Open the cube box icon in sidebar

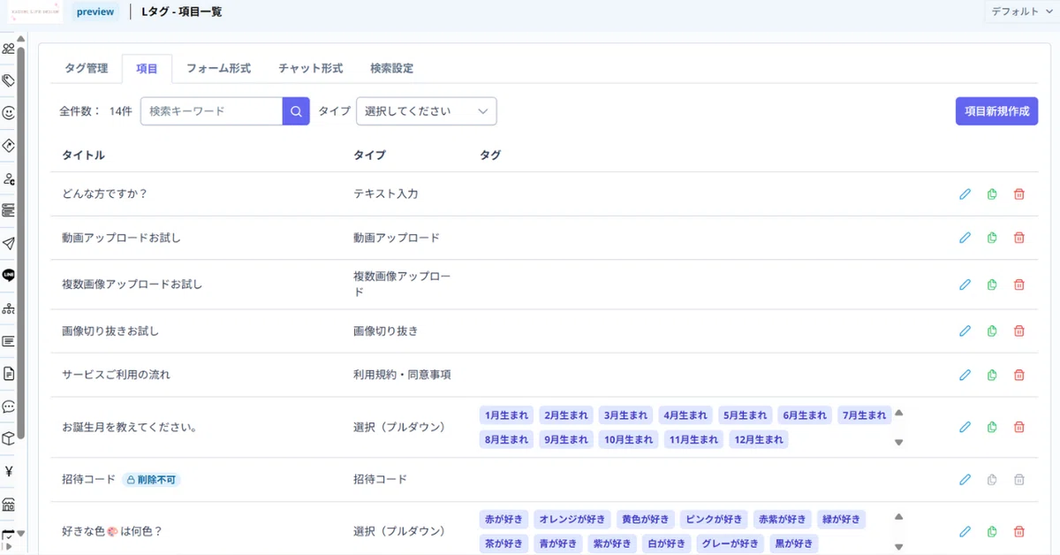(x=9, y=438)
